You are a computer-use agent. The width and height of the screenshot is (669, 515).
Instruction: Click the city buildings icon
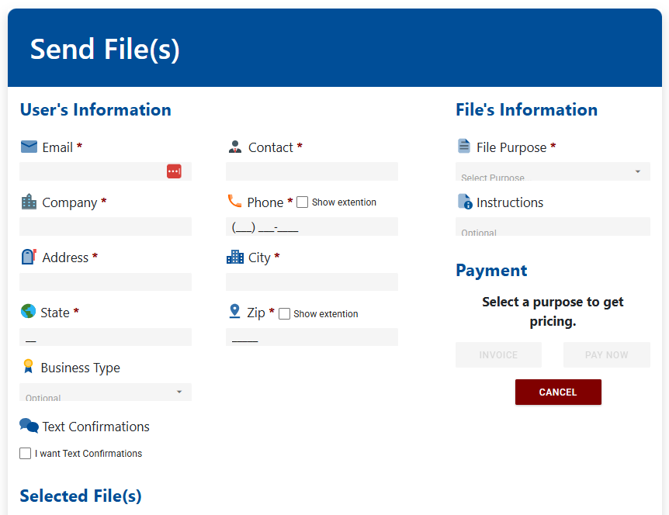[234, 257]
